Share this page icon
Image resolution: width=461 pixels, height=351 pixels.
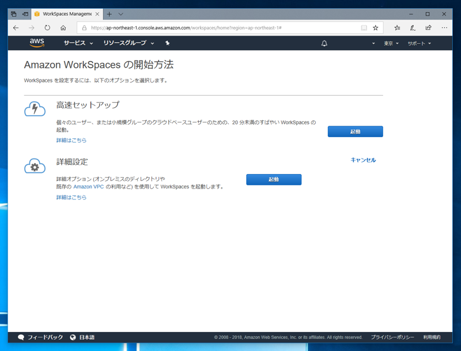tap(428, 28)
